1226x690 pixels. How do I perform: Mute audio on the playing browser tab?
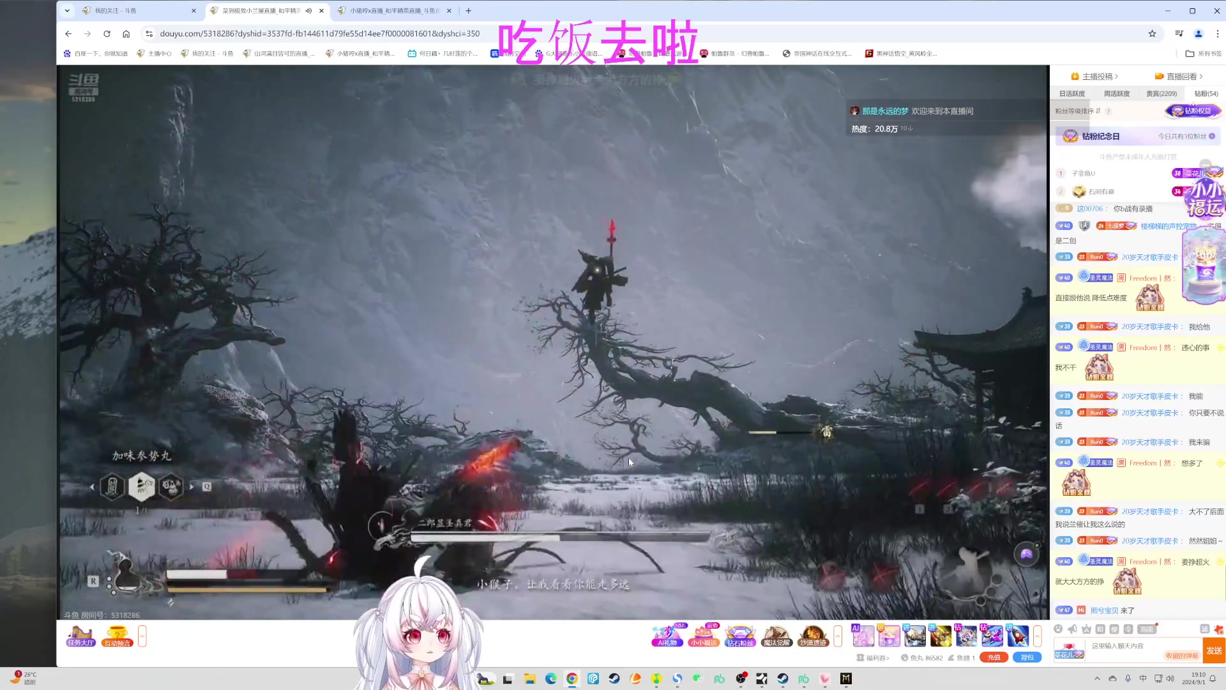[x=308, y=10]
